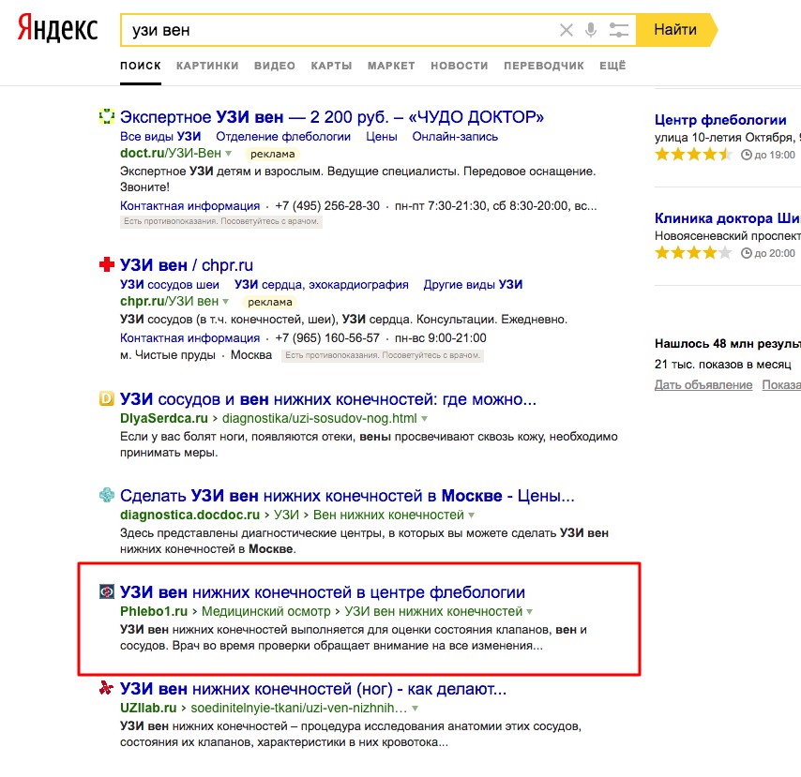Open 'Экспертное УЗИ вен — 2 200 руб.' result
Viewport: 801px width, 777px height.
(331, 117)
